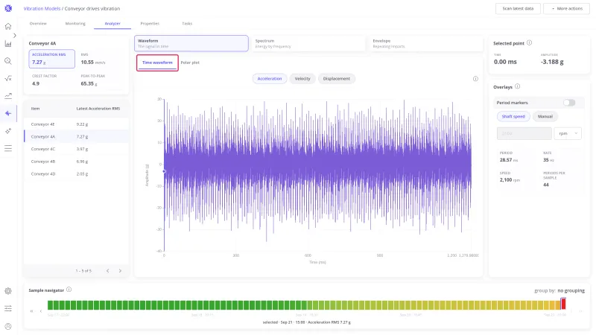
Task: Open the home icon in left sidebar
Action: [8, 26]
